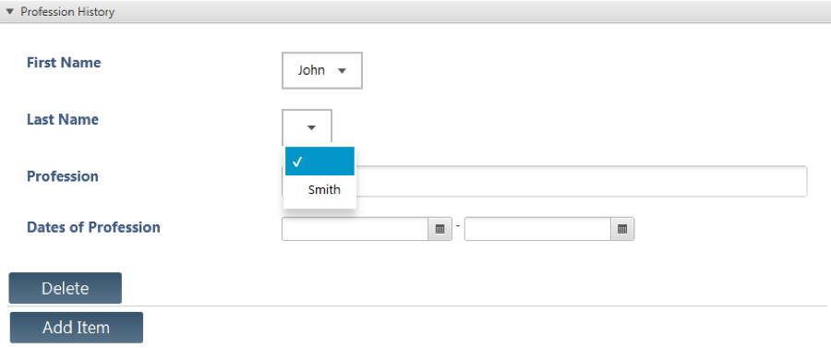Click the checkmark in the dropdown list

296,162
